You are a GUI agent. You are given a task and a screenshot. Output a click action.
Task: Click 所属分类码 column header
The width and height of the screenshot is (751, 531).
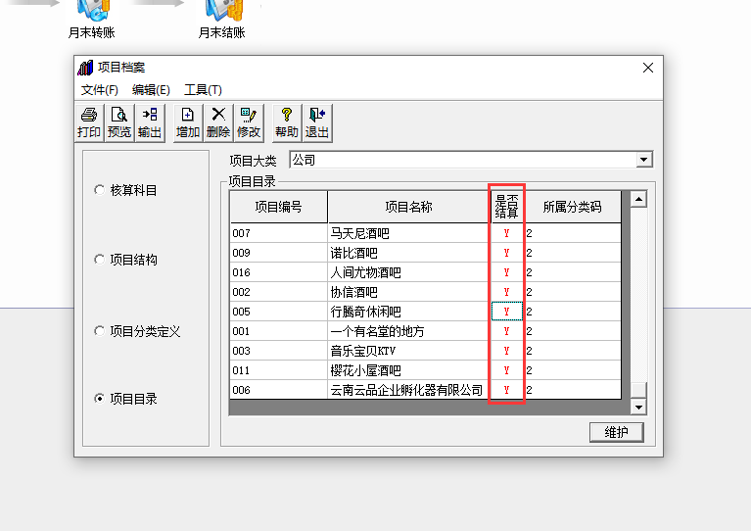pos(573,207)
